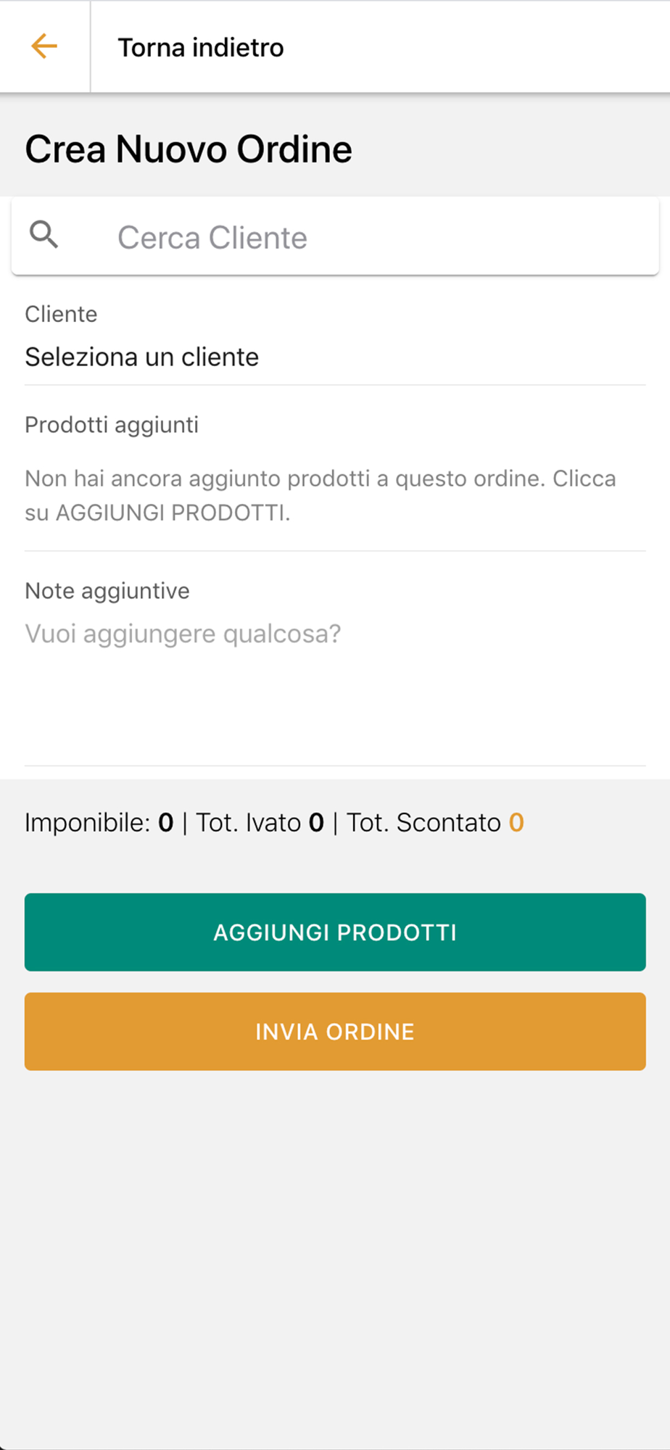Click the "Prodotti aggiunti" section label
This screenshot has height=1450, width=670.
(112, 425)
